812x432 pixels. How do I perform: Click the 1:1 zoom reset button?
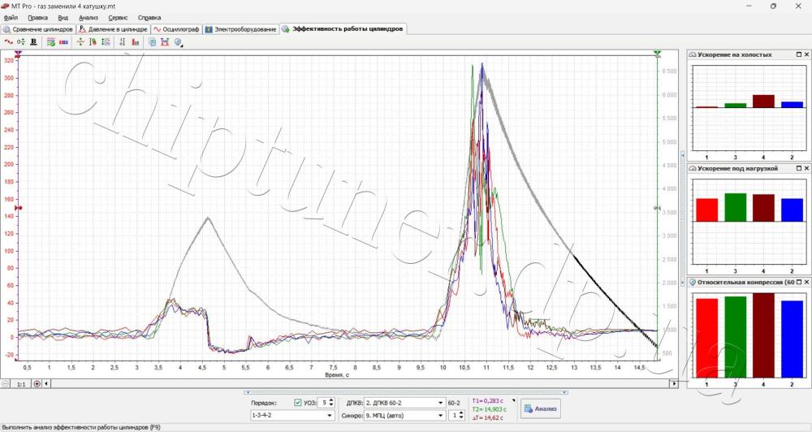(21, 384)
